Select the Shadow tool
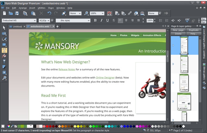Image resolution: width=207 pixels, height=133 pixels. point(4,67)
